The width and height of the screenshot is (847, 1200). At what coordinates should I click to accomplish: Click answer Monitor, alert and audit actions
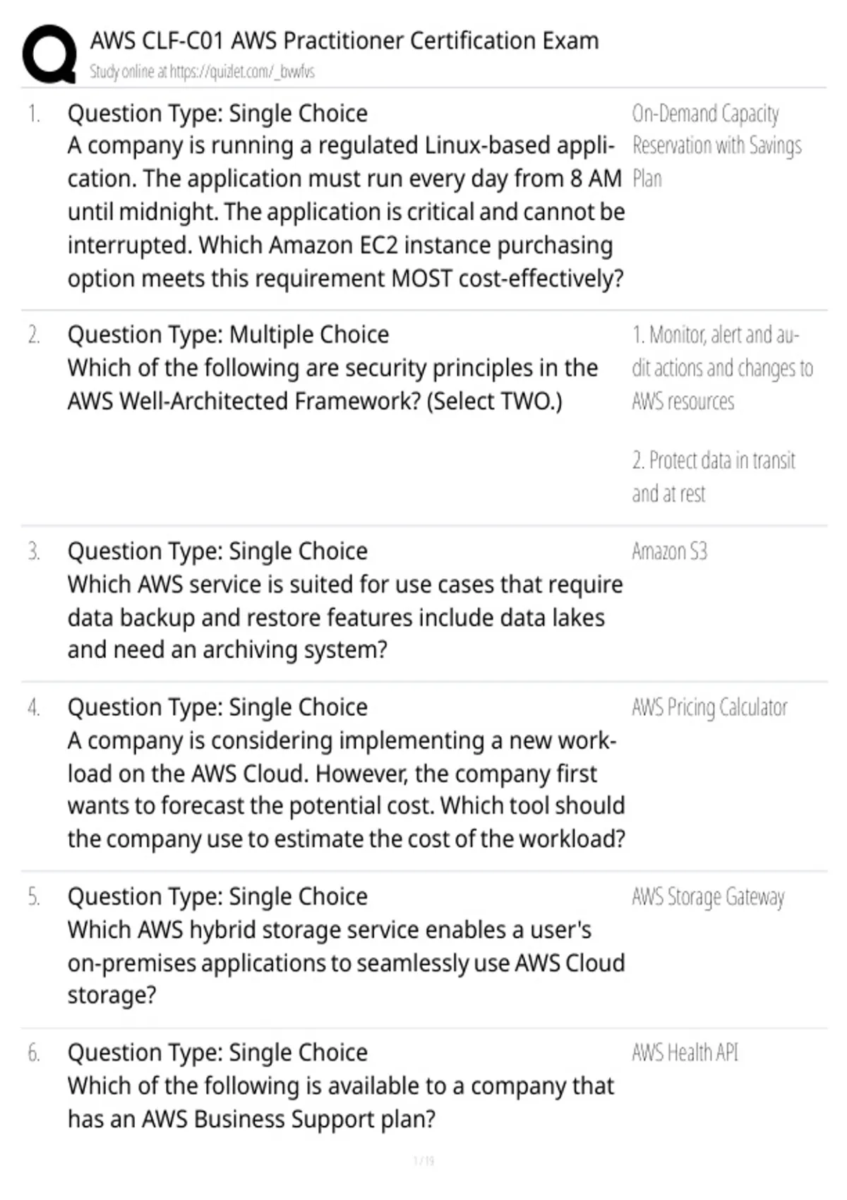pyautogui.click(x=722, y=368)
